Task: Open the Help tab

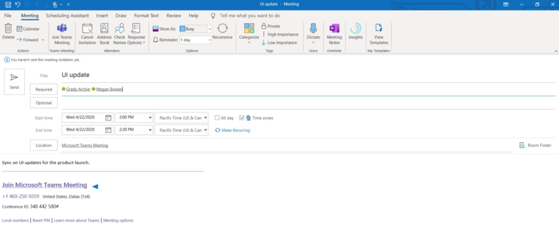Action: pos(194,16)
